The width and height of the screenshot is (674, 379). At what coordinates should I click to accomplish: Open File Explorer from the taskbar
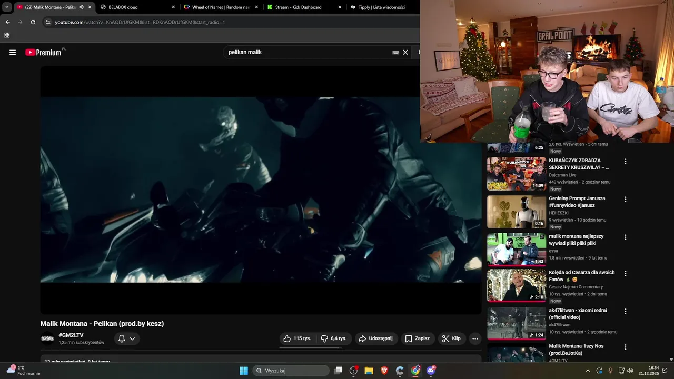[x=369, y=371]
